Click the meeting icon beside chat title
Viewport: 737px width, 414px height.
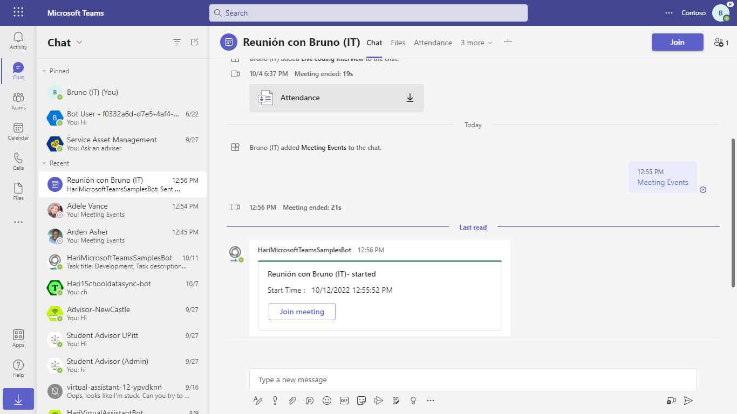click(229, 42)
